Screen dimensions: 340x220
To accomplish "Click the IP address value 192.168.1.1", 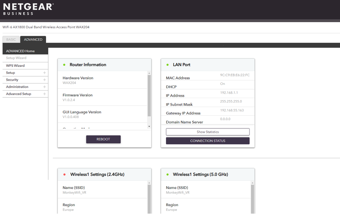I will (229, 93).
